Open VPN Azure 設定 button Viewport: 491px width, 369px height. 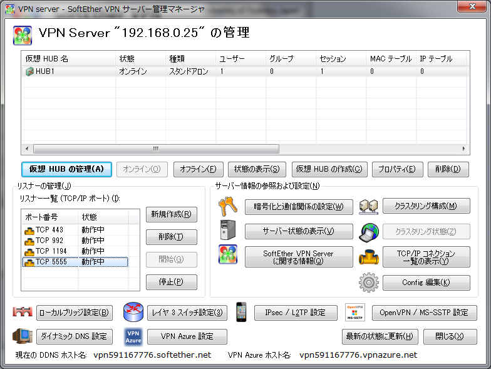pyautogui.click(x=187, y=336)
